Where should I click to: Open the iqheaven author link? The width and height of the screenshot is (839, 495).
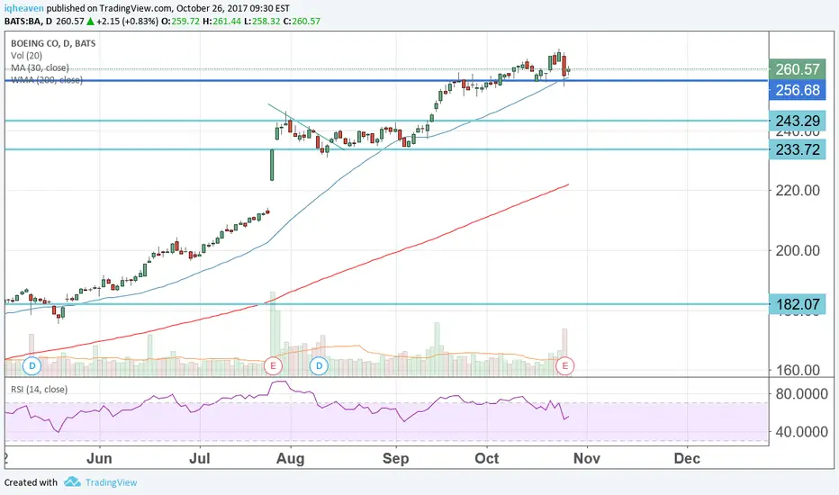point(24,8)
